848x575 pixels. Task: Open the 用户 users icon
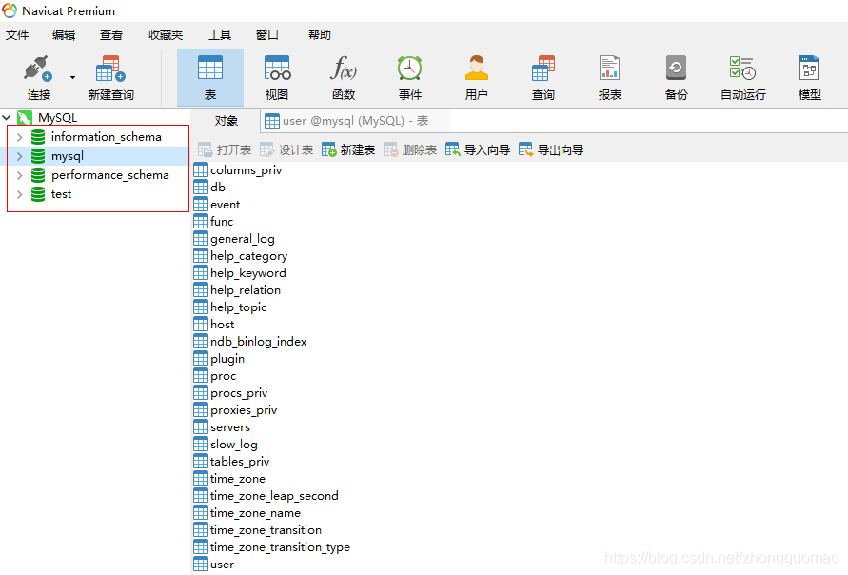pos(477,69)
